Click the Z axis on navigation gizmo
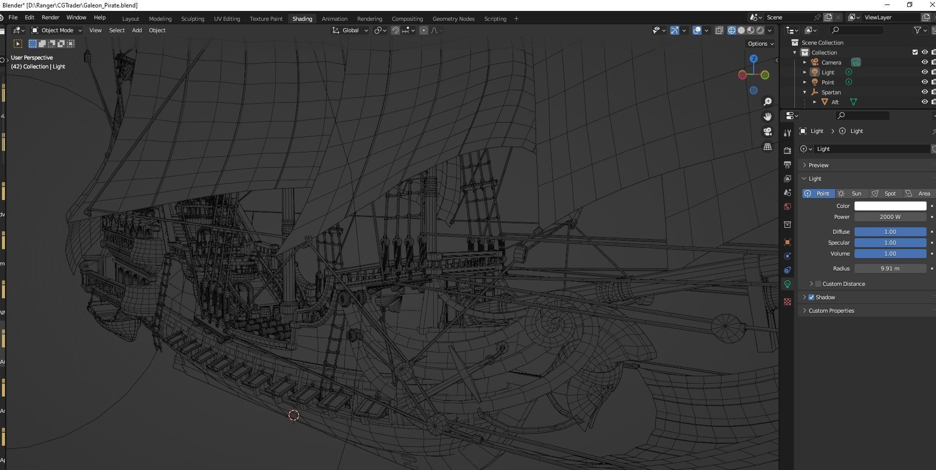936x470 pixels. 754,59
